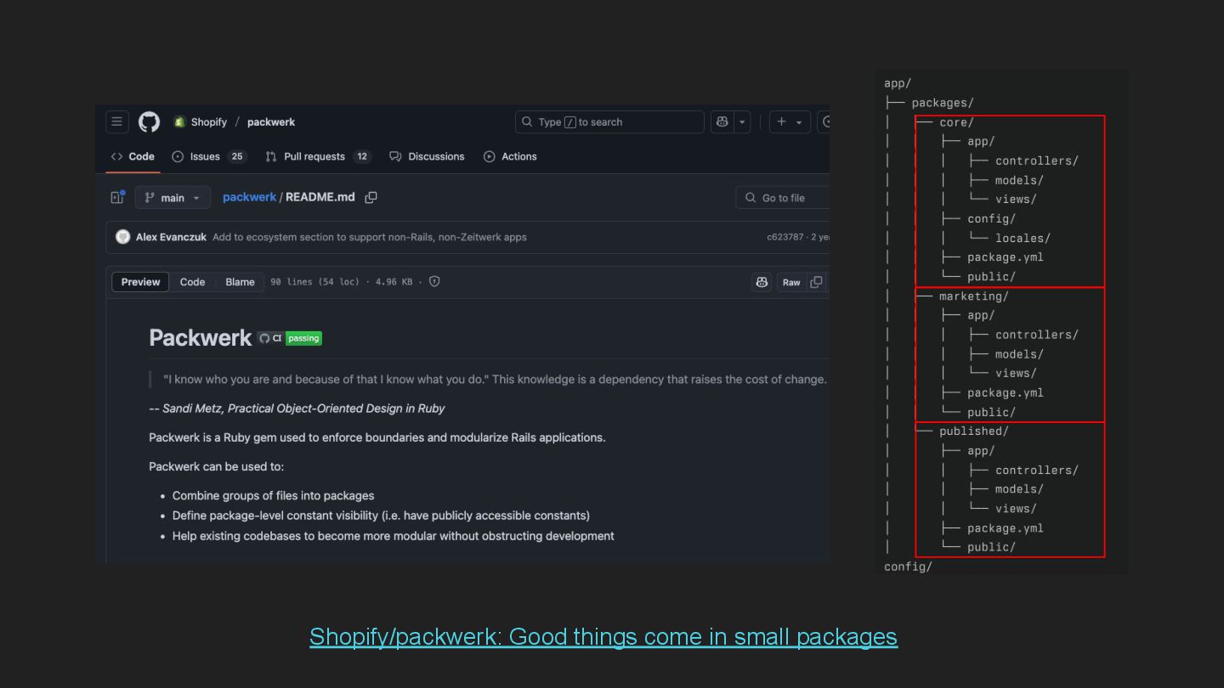
Task: Click the Copilot icon in the header
Action: pos(722,122)
